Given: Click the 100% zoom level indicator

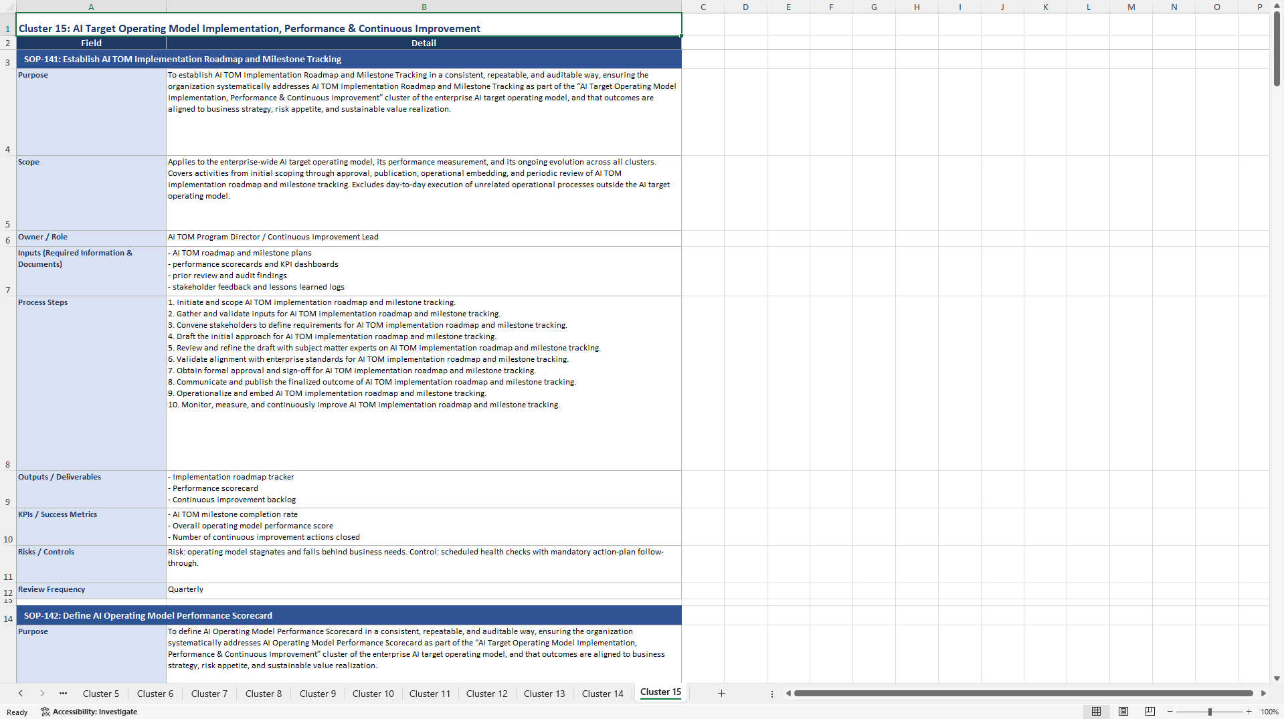Looking at the screenshot, I should click(1269, 712).
